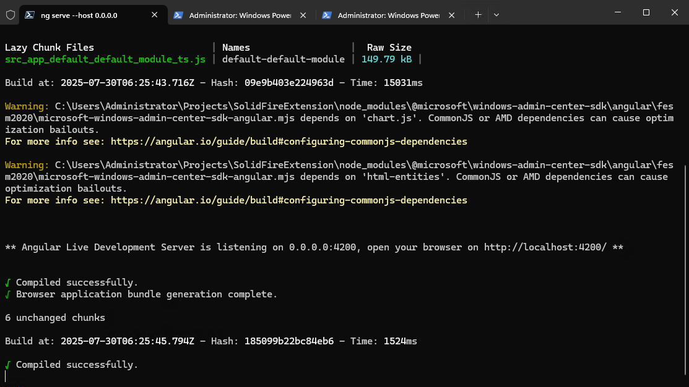Maximize the terminal window
The image size is (689, 387).
646,12
